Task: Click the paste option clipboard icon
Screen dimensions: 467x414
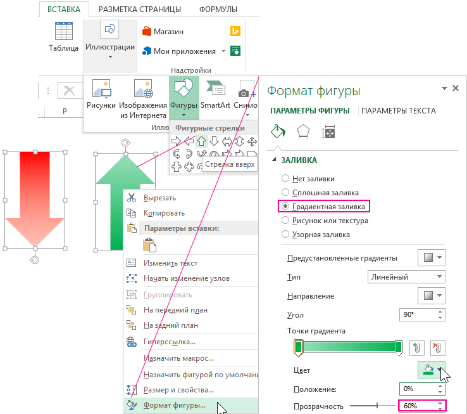Action: [x=149, y=245]
